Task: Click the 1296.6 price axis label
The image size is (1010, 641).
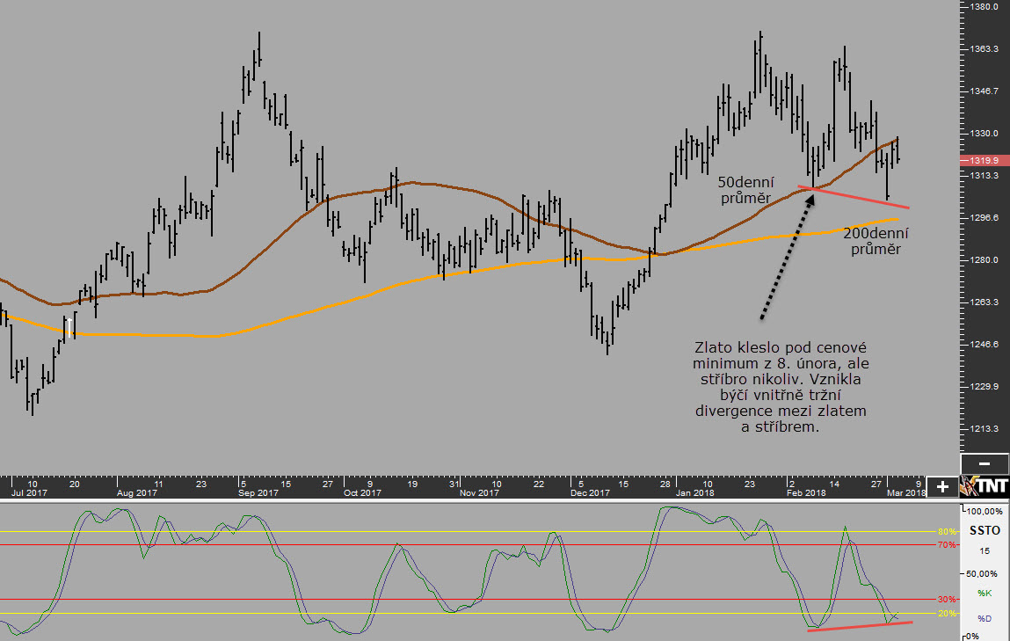Action: (984, 218)
